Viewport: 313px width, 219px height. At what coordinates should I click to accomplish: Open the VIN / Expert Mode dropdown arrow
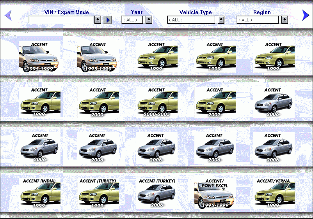coord(98,20)
